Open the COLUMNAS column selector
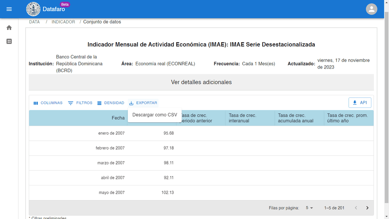This screenshot has height=219, width=389. coord(48,103)
